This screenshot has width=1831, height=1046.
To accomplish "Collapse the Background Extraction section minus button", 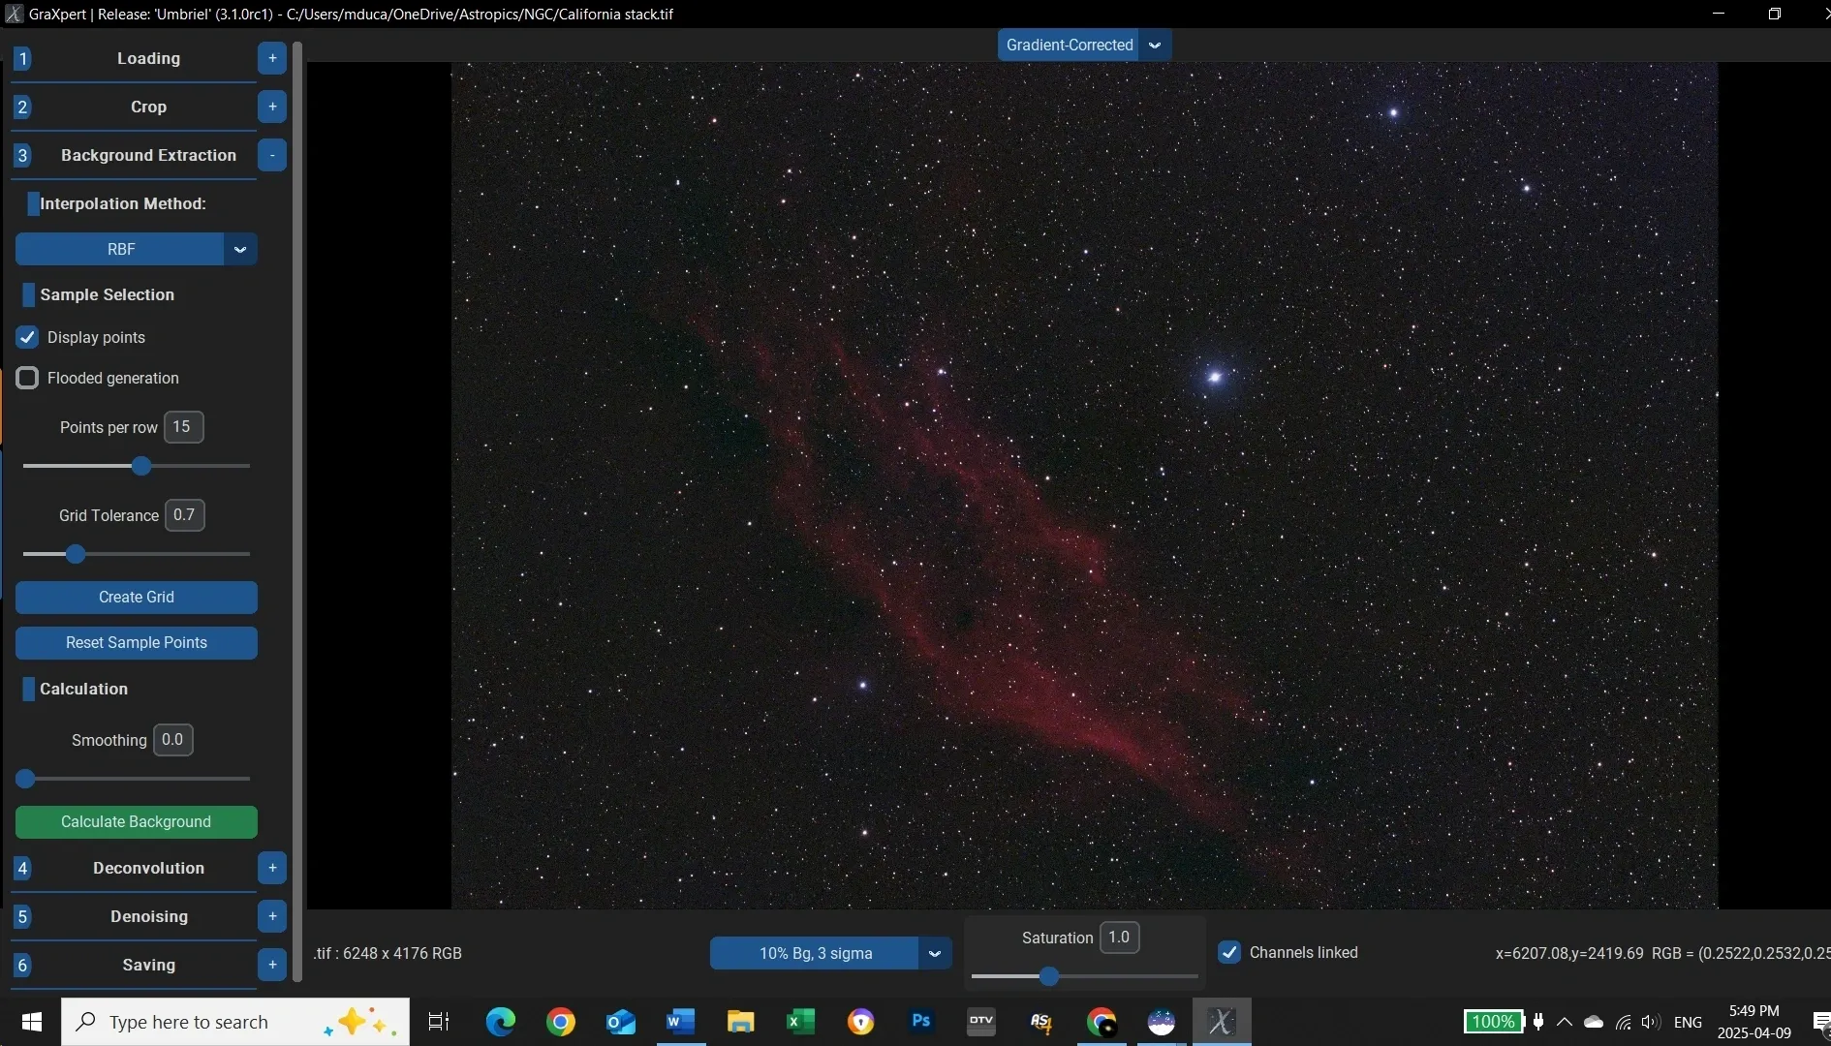I will click(272, 155).
